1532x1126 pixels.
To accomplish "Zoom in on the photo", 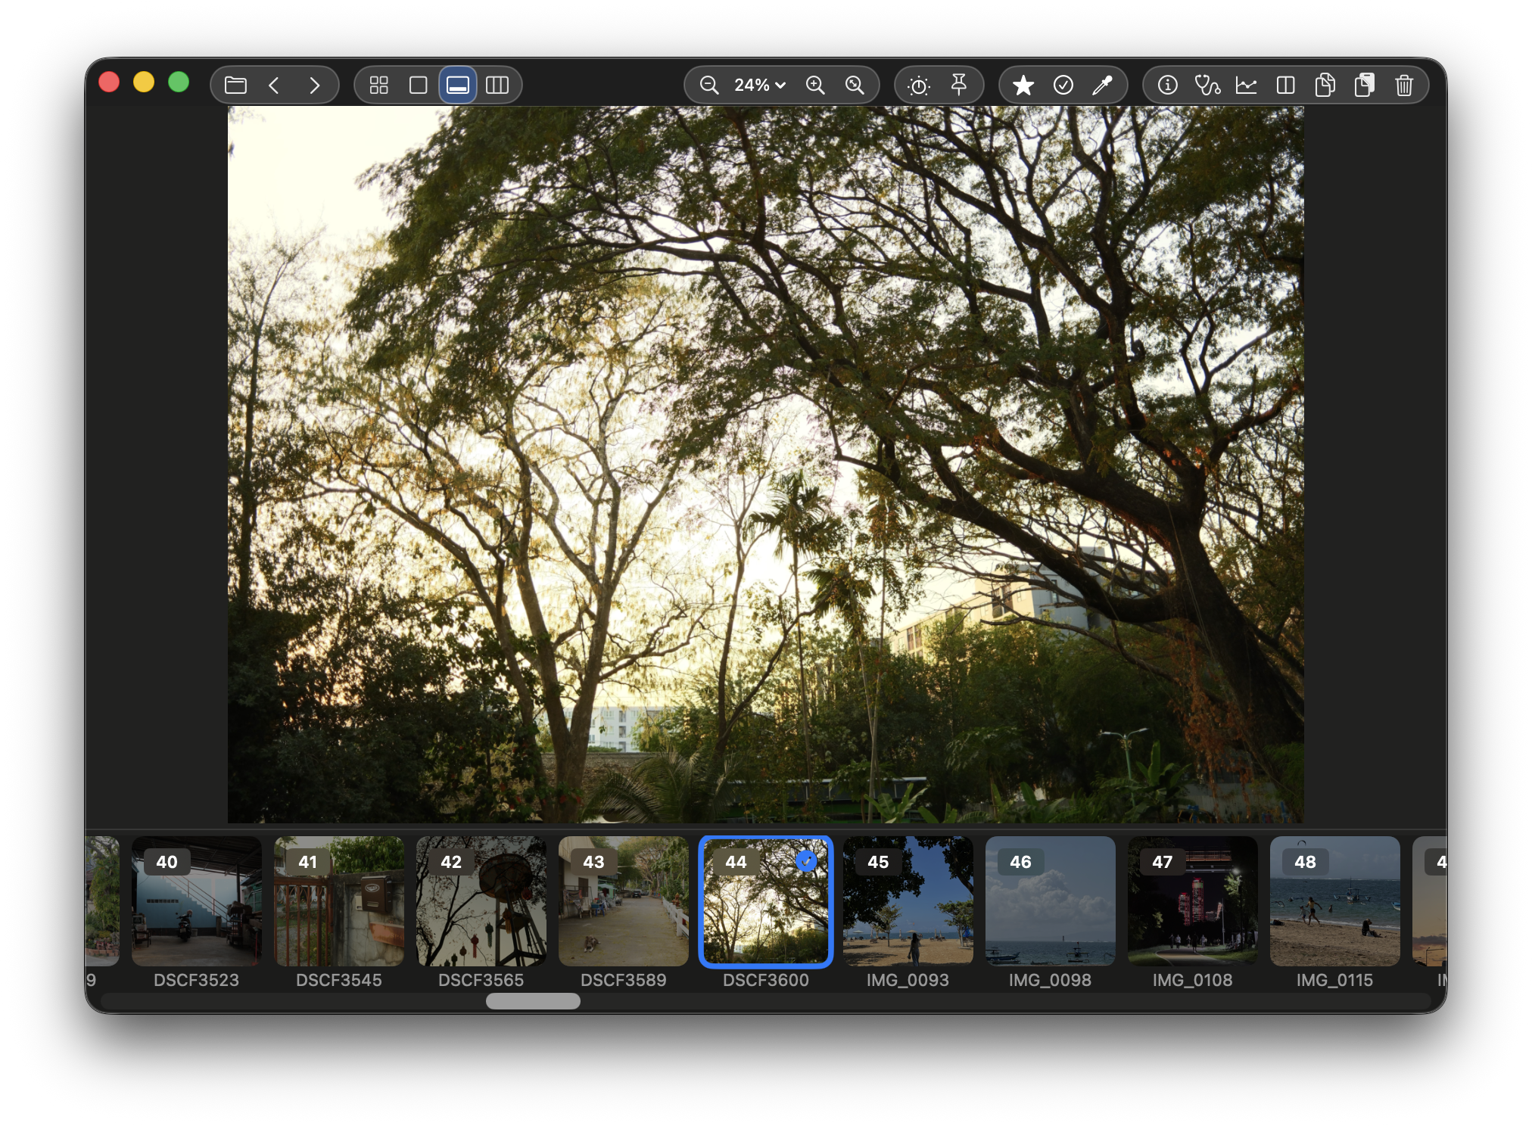I will (815, 85).
